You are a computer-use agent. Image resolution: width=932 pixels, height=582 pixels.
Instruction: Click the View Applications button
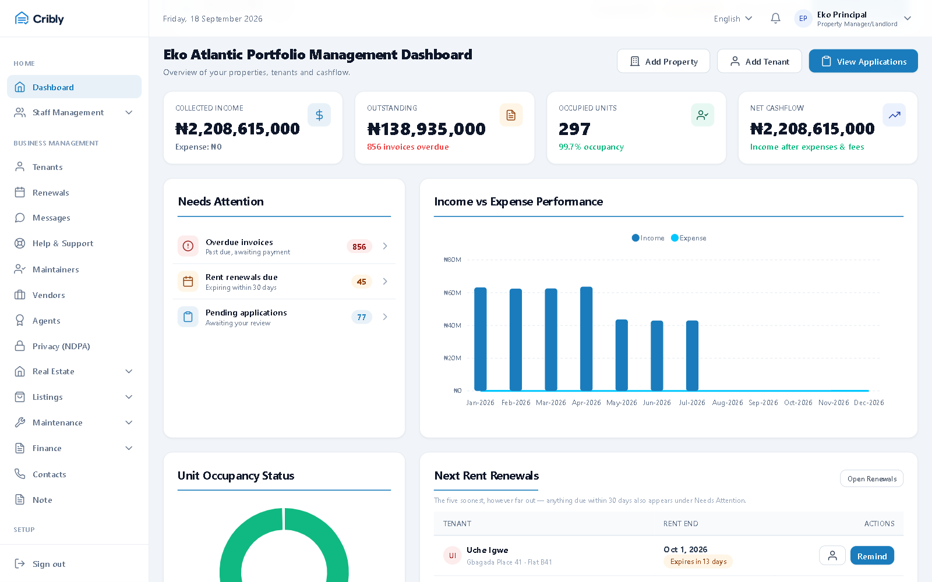tap(863, 61)
